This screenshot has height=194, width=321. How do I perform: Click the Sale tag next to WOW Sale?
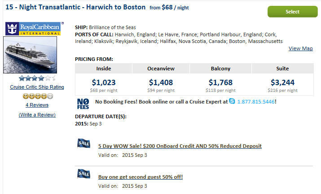point(84,143)
